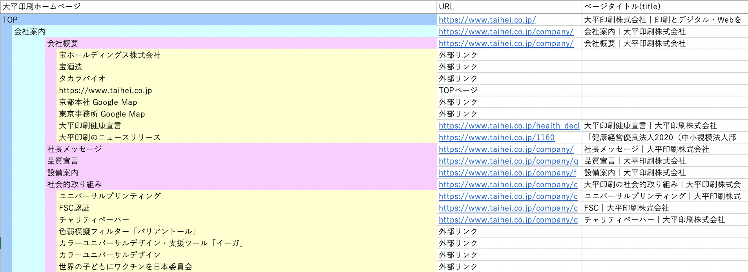The width and height of the screenshot is (748, 272).
Task: Select the standalone カラーユニバーサルデザイン cell
Action: (247, 255)
